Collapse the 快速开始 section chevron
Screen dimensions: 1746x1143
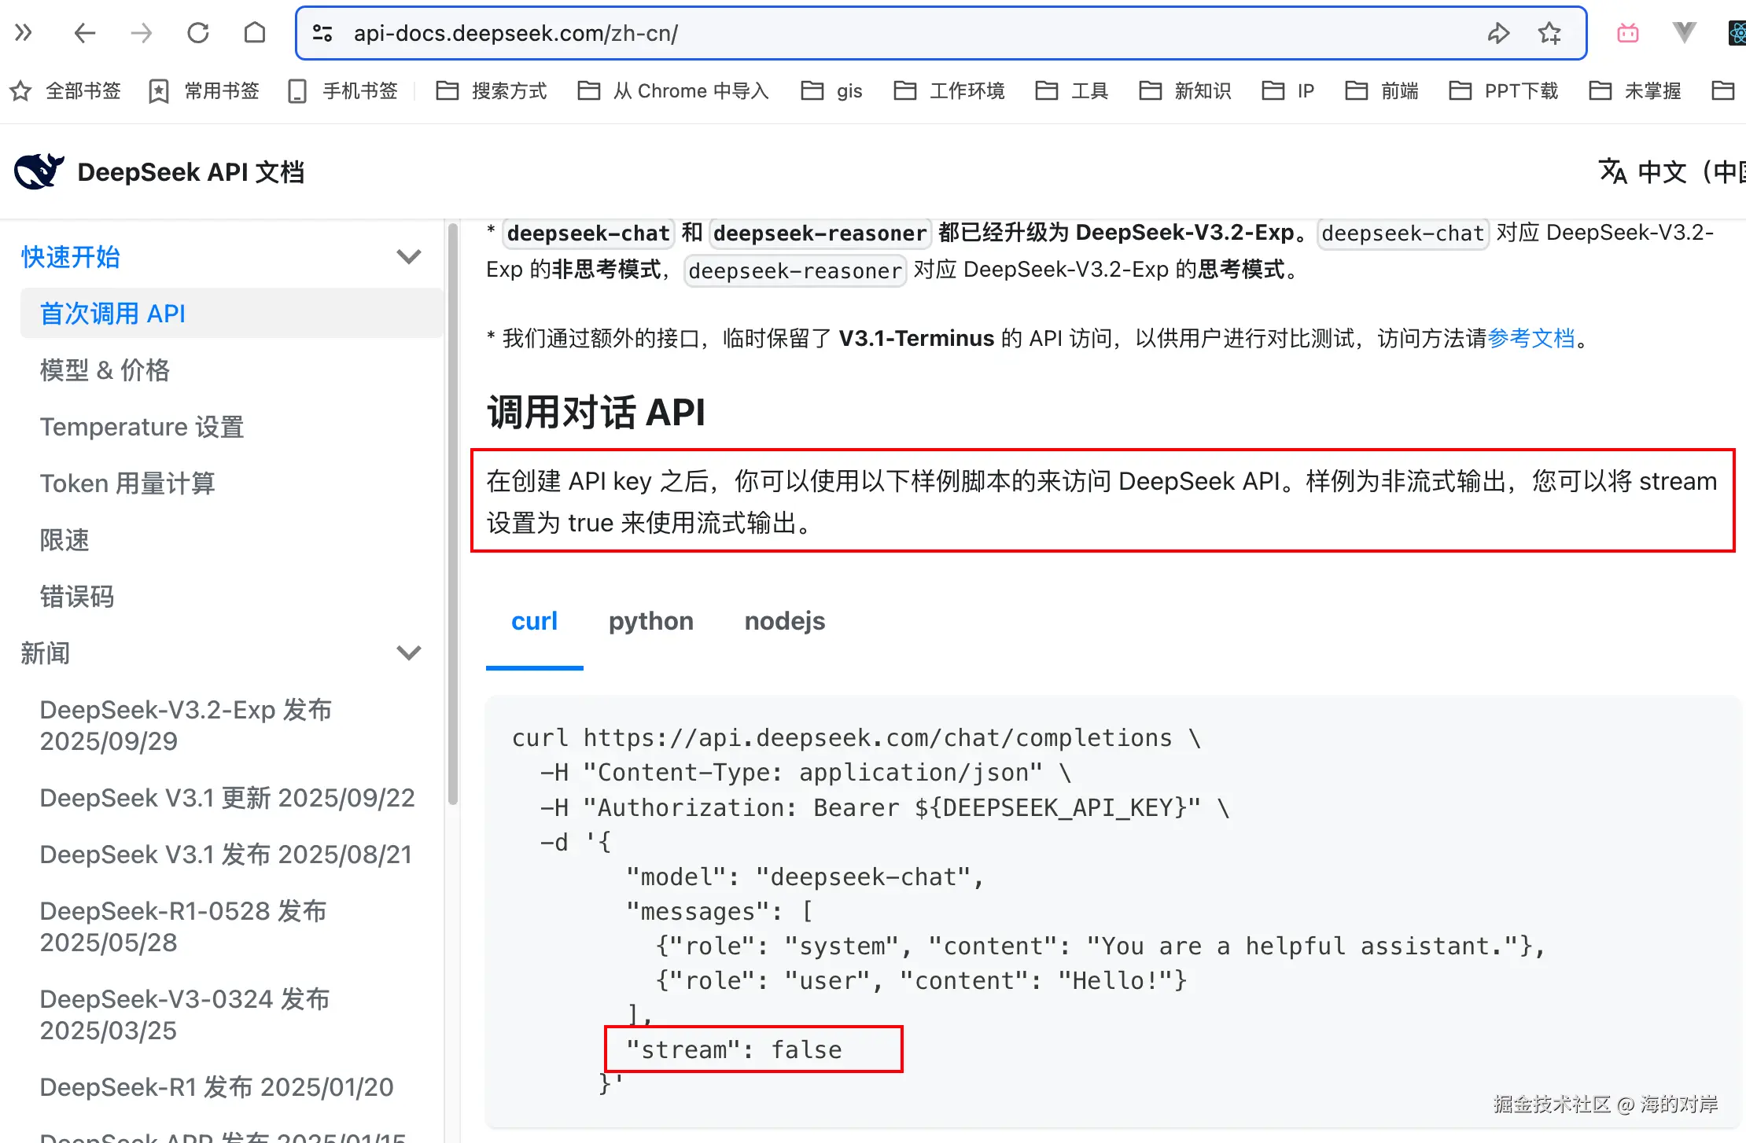pos(408,256)
